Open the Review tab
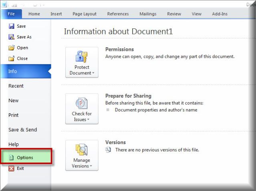 click(x=174, y=14)
